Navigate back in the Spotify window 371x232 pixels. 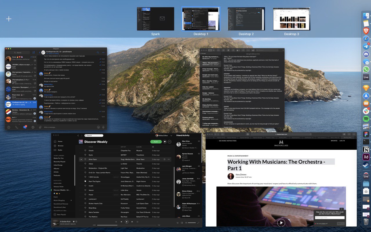coord(78,136)
